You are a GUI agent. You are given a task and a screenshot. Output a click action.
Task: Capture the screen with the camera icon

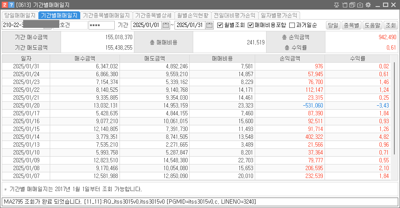click(360, 5)
